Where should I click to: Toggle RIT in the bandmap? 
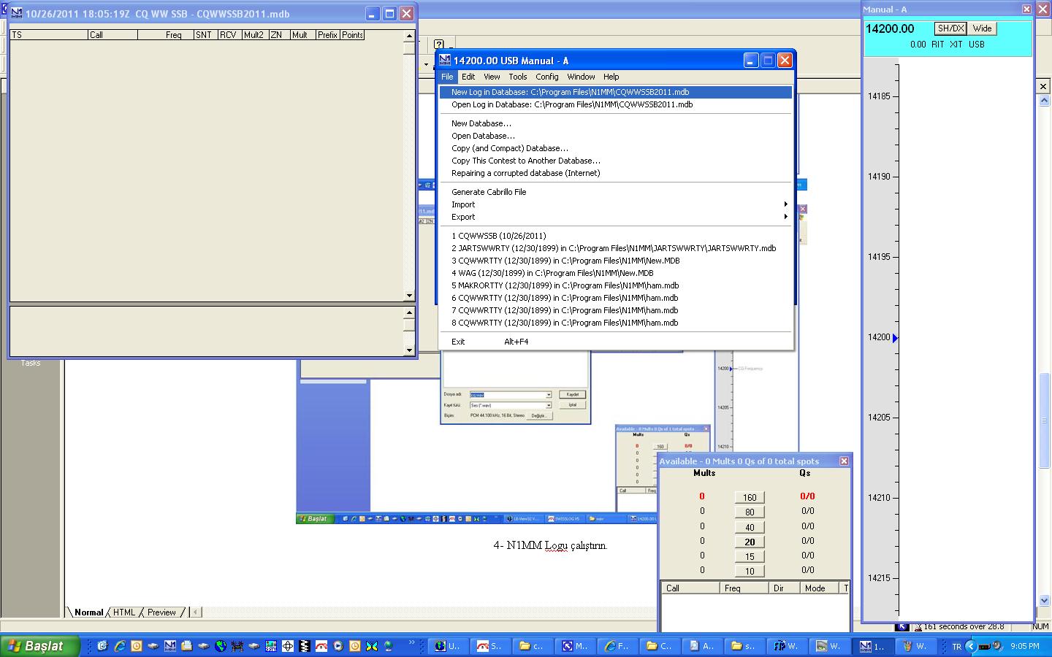[x=937, y=45]
